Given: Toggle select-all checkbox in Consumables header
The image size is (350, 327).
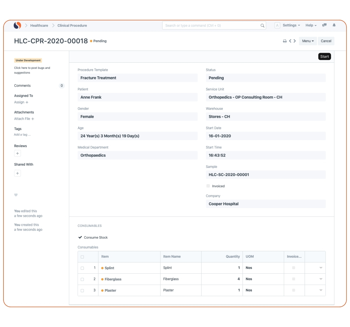Looking at the screenshot, I should [82, 257].
